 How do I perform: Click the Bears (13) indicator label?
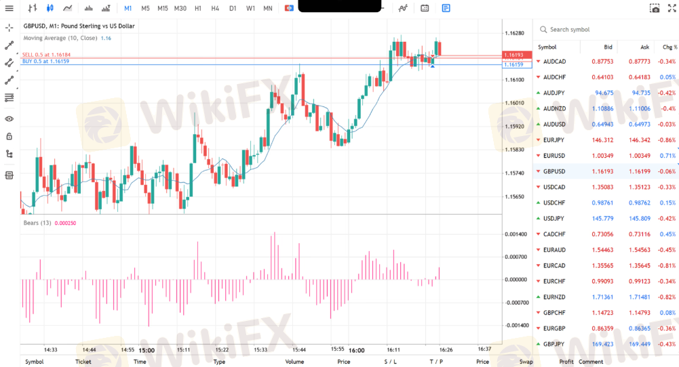point(37,223)
